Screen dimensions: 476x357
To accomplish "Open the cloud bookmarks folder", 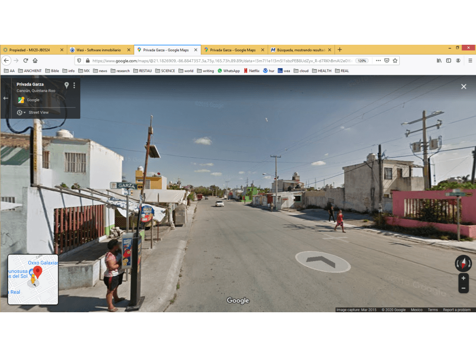I will tap(301, 71).
